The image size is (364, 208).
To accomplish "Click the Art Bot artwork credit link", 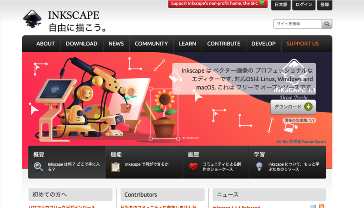I will pos(301,142).
